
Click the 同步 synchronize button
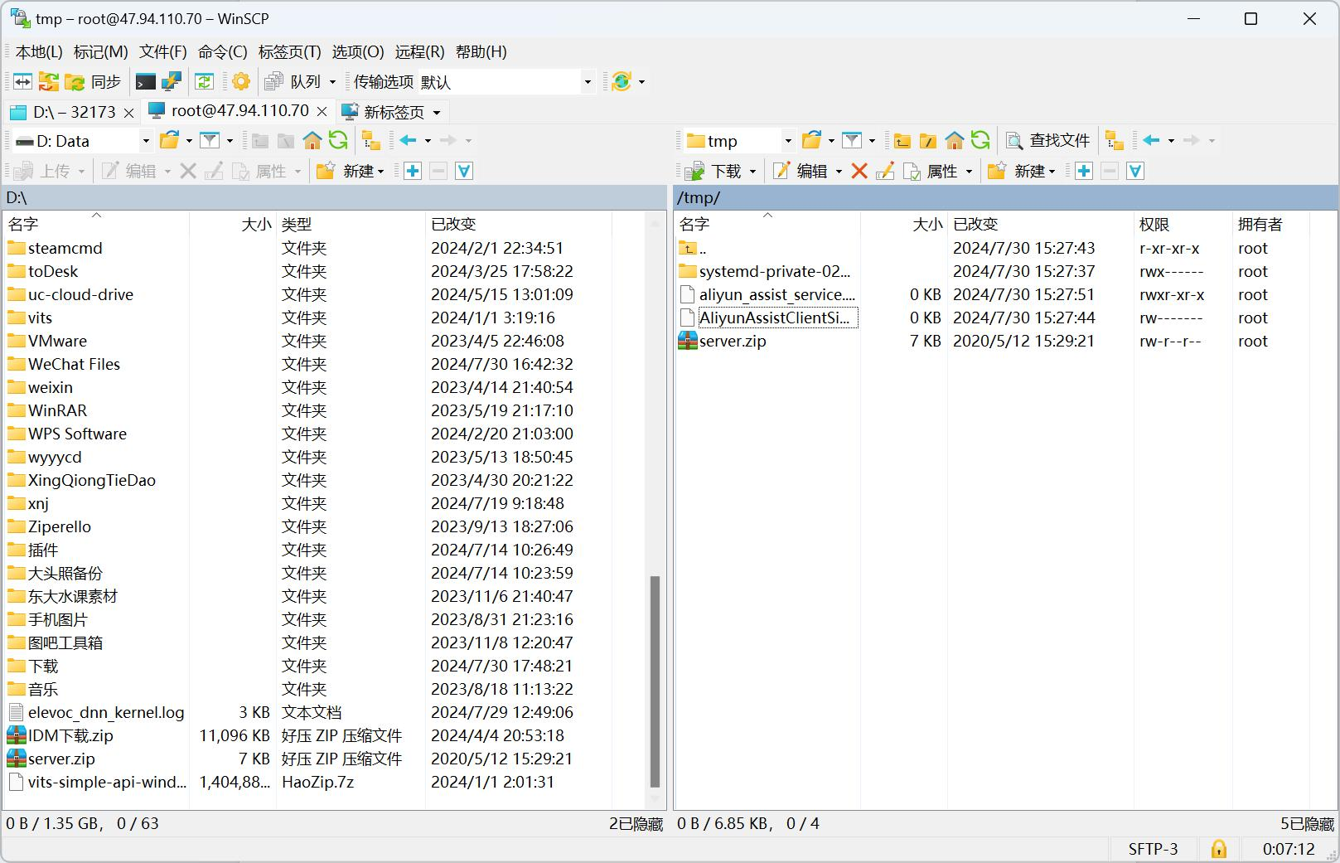pos(93,81)
